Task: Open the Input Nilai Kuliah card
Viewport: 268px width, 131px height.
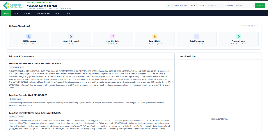Action: click(113, 39)
